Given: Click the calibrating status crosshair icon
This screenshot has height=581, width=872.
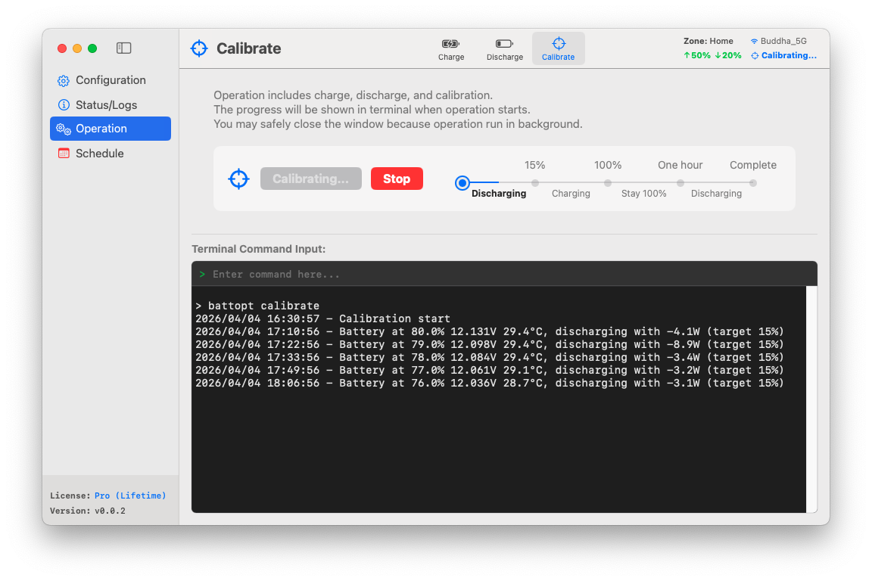Looking at the screenshot, I should tap(755, 55).
